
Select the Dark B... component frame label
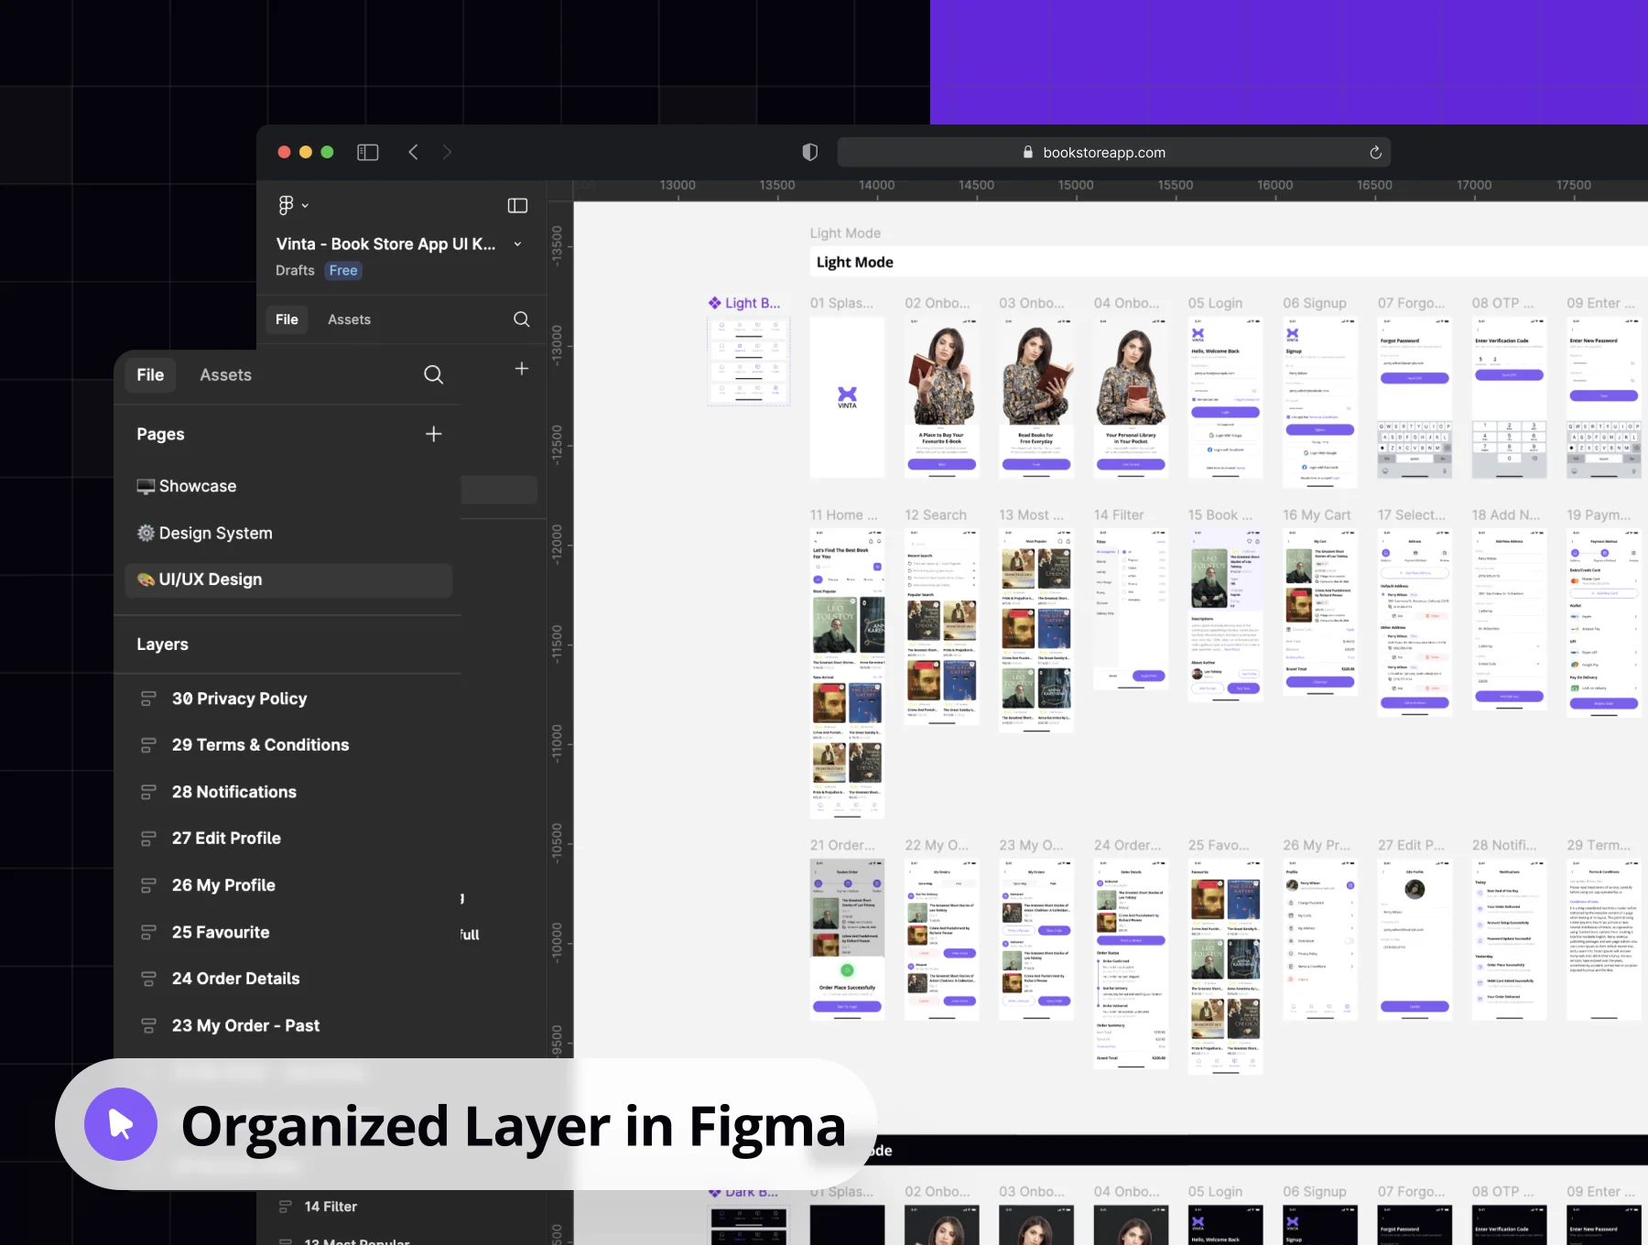[743, 1192]
